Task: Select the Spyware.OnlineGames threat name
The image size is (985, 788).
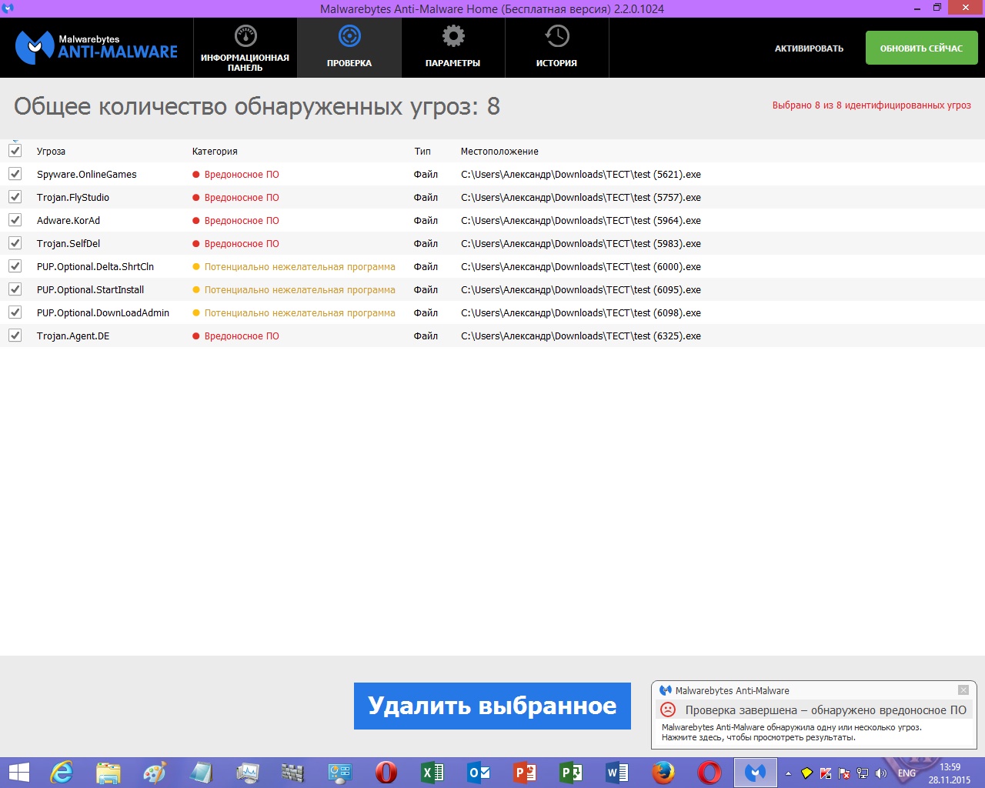Action: click(87, 175)
